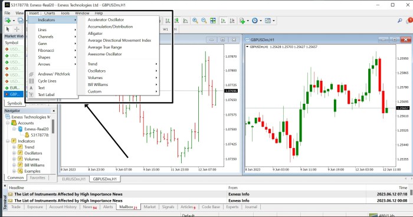Click the zoom in magnifier icon
This screenshot has height=217, width=413.
[x=195, y=21]
